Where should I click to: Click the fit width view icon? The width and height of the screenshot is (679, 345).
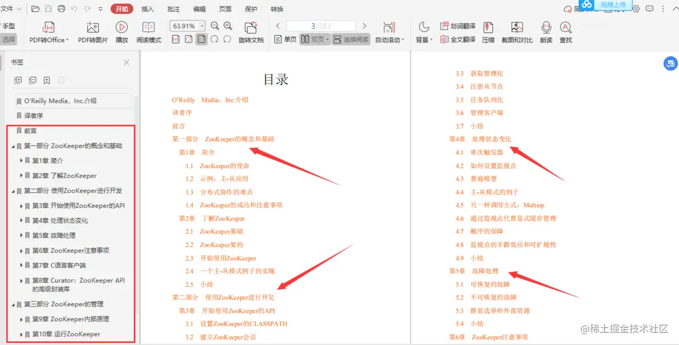tap(188, 39)
